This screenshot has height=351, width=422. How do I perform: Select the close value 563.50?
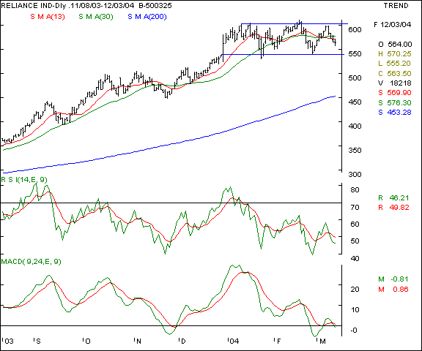point(399,73)
